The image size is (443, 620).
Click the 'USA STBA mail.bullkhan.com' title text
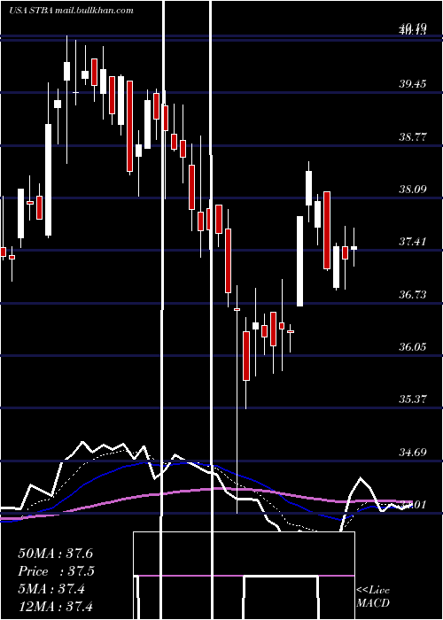tap(71, 11)
